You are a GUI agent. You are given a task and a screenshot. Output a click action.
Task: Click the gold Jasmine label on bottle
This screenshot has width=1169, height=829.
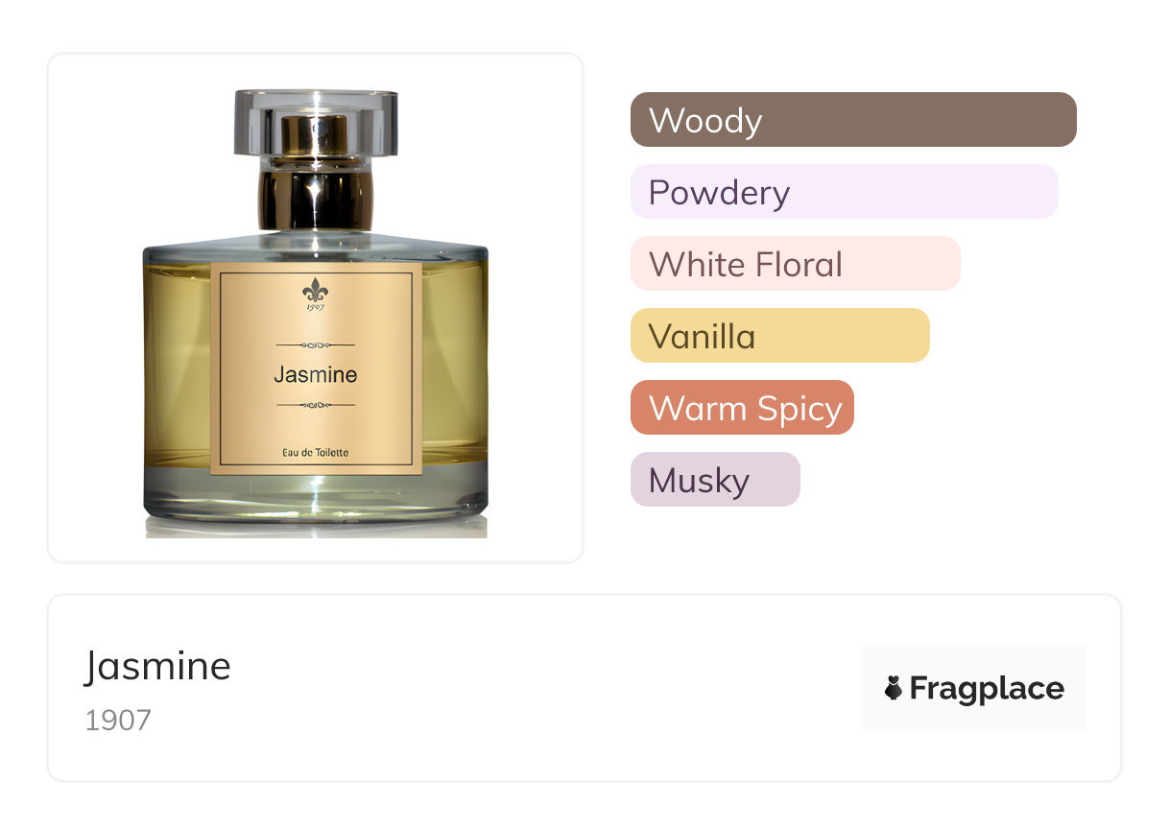[x=316, y=367]
